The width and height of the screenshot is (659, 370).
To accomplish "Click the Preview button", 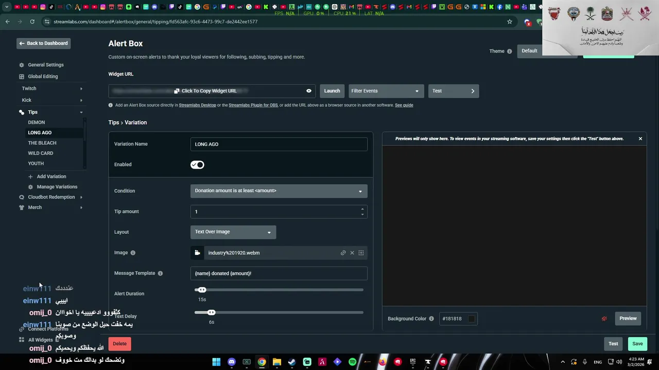I will point(628,319).
